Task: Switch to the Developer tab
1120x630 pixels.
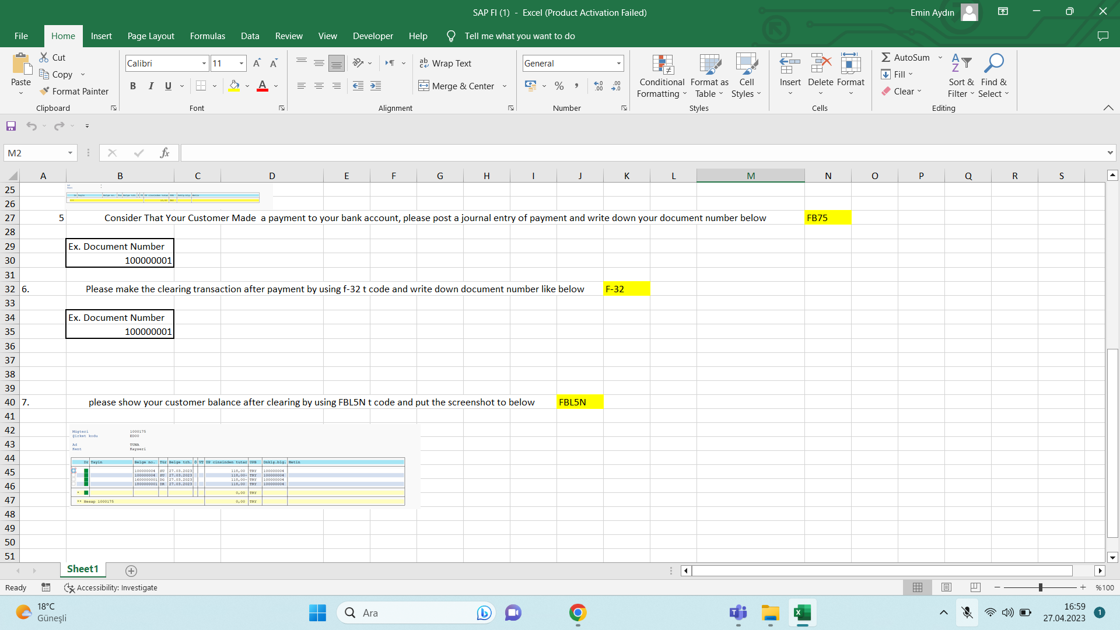Action: 373,36
